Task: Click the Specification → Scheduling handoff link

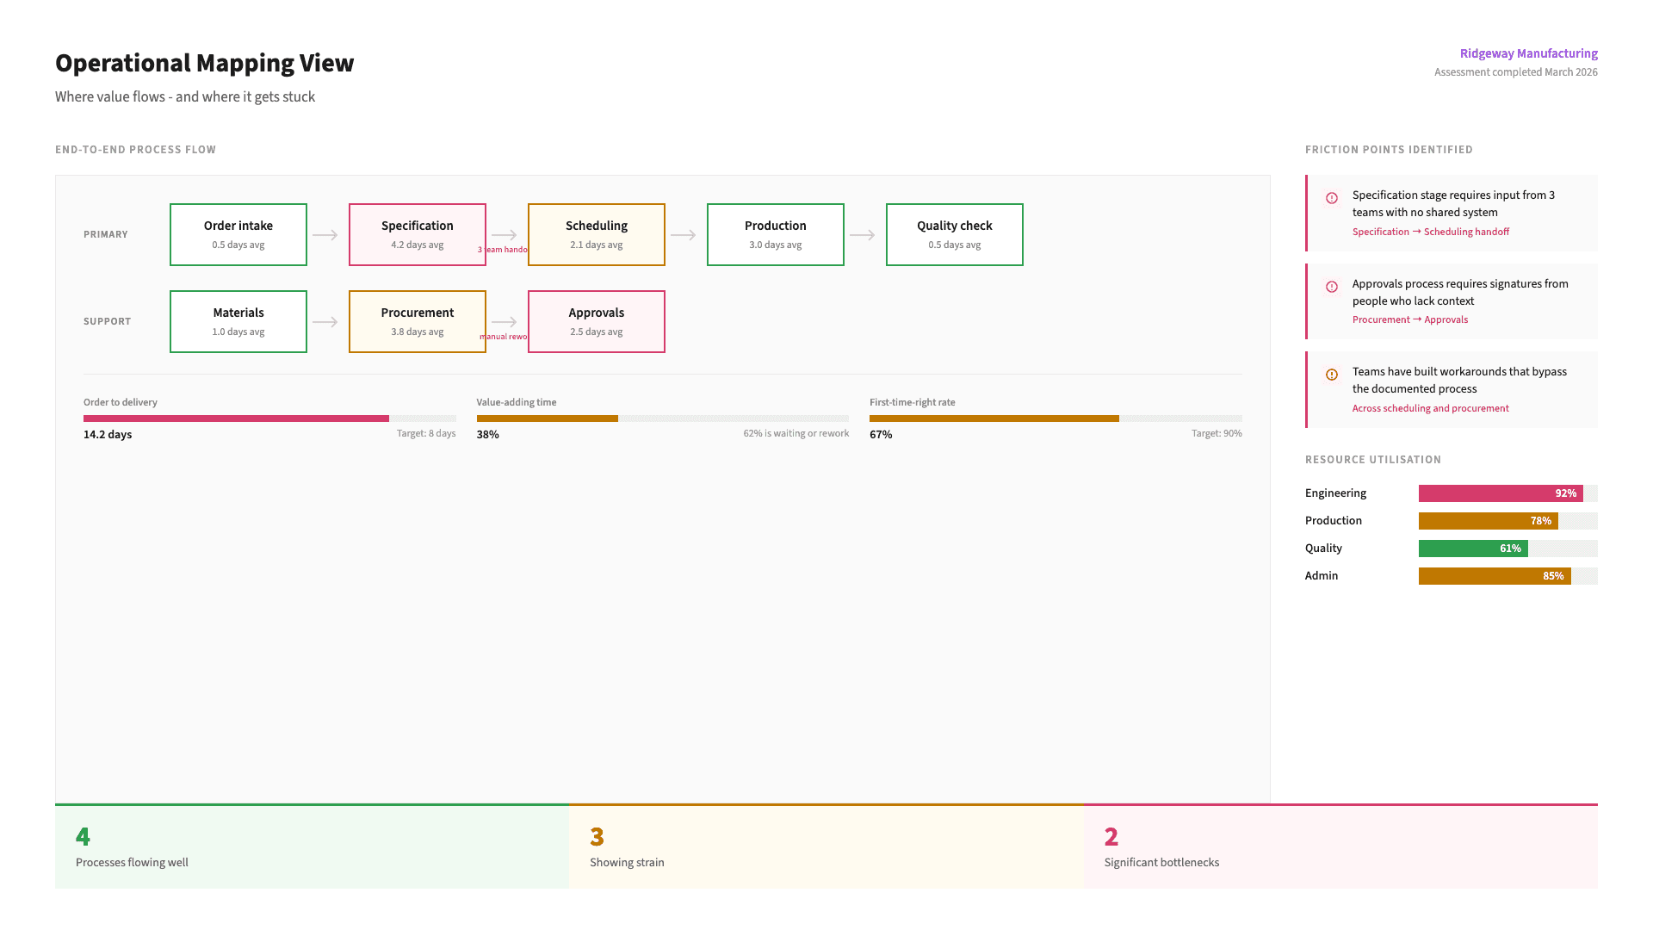Action: point(1430,231)
